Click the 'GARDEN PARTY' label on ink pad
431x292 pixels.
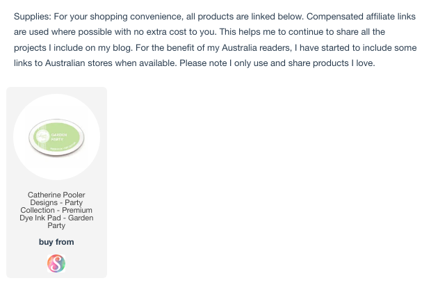(59, 137)
